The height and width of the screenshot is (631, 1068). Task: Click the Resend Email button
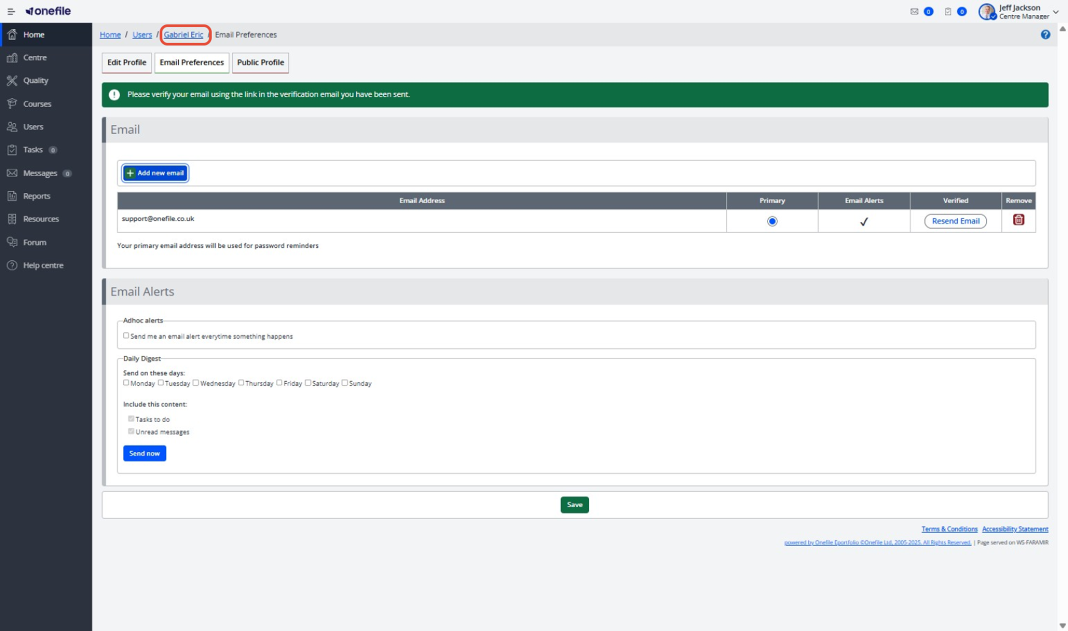pyautogui.click(x=955, y=221)
